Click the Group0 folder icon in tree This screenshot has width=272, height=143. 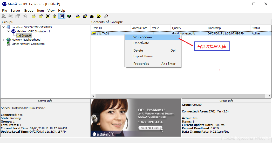coord(19,35)
